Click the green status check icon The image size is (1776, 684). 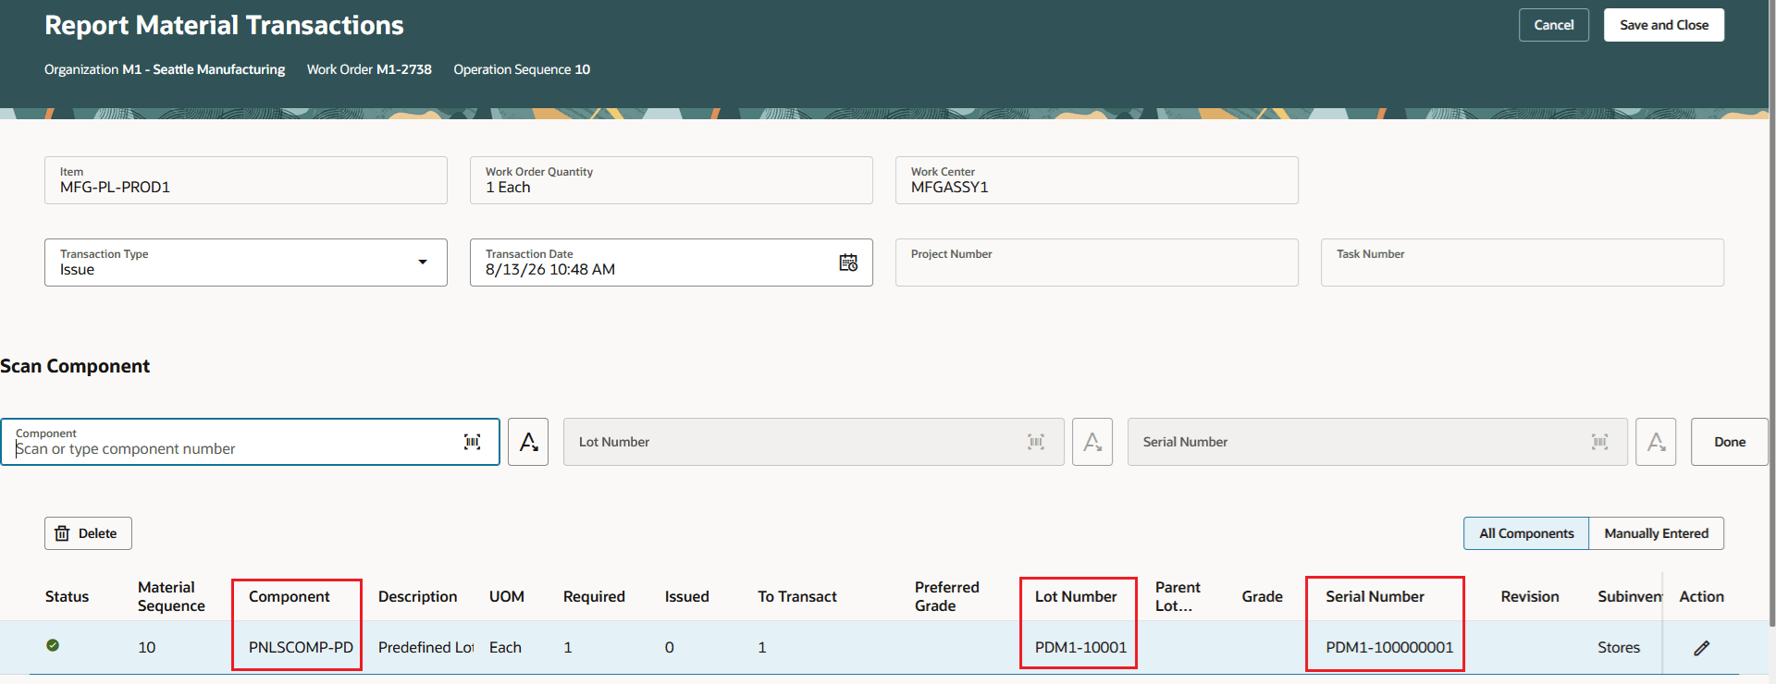(53, 645)
